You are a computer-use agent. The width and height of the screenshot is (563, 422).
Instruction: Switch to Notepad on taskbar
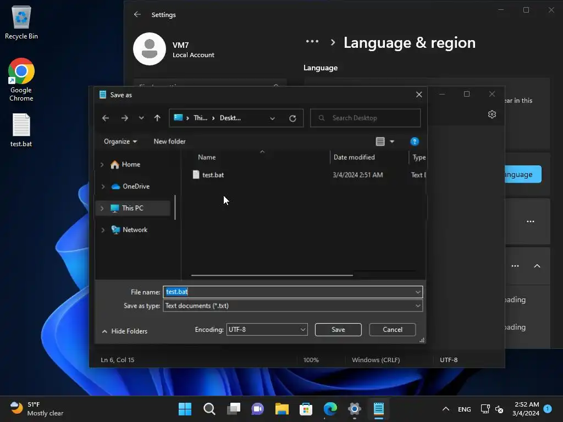pos(378,409)
